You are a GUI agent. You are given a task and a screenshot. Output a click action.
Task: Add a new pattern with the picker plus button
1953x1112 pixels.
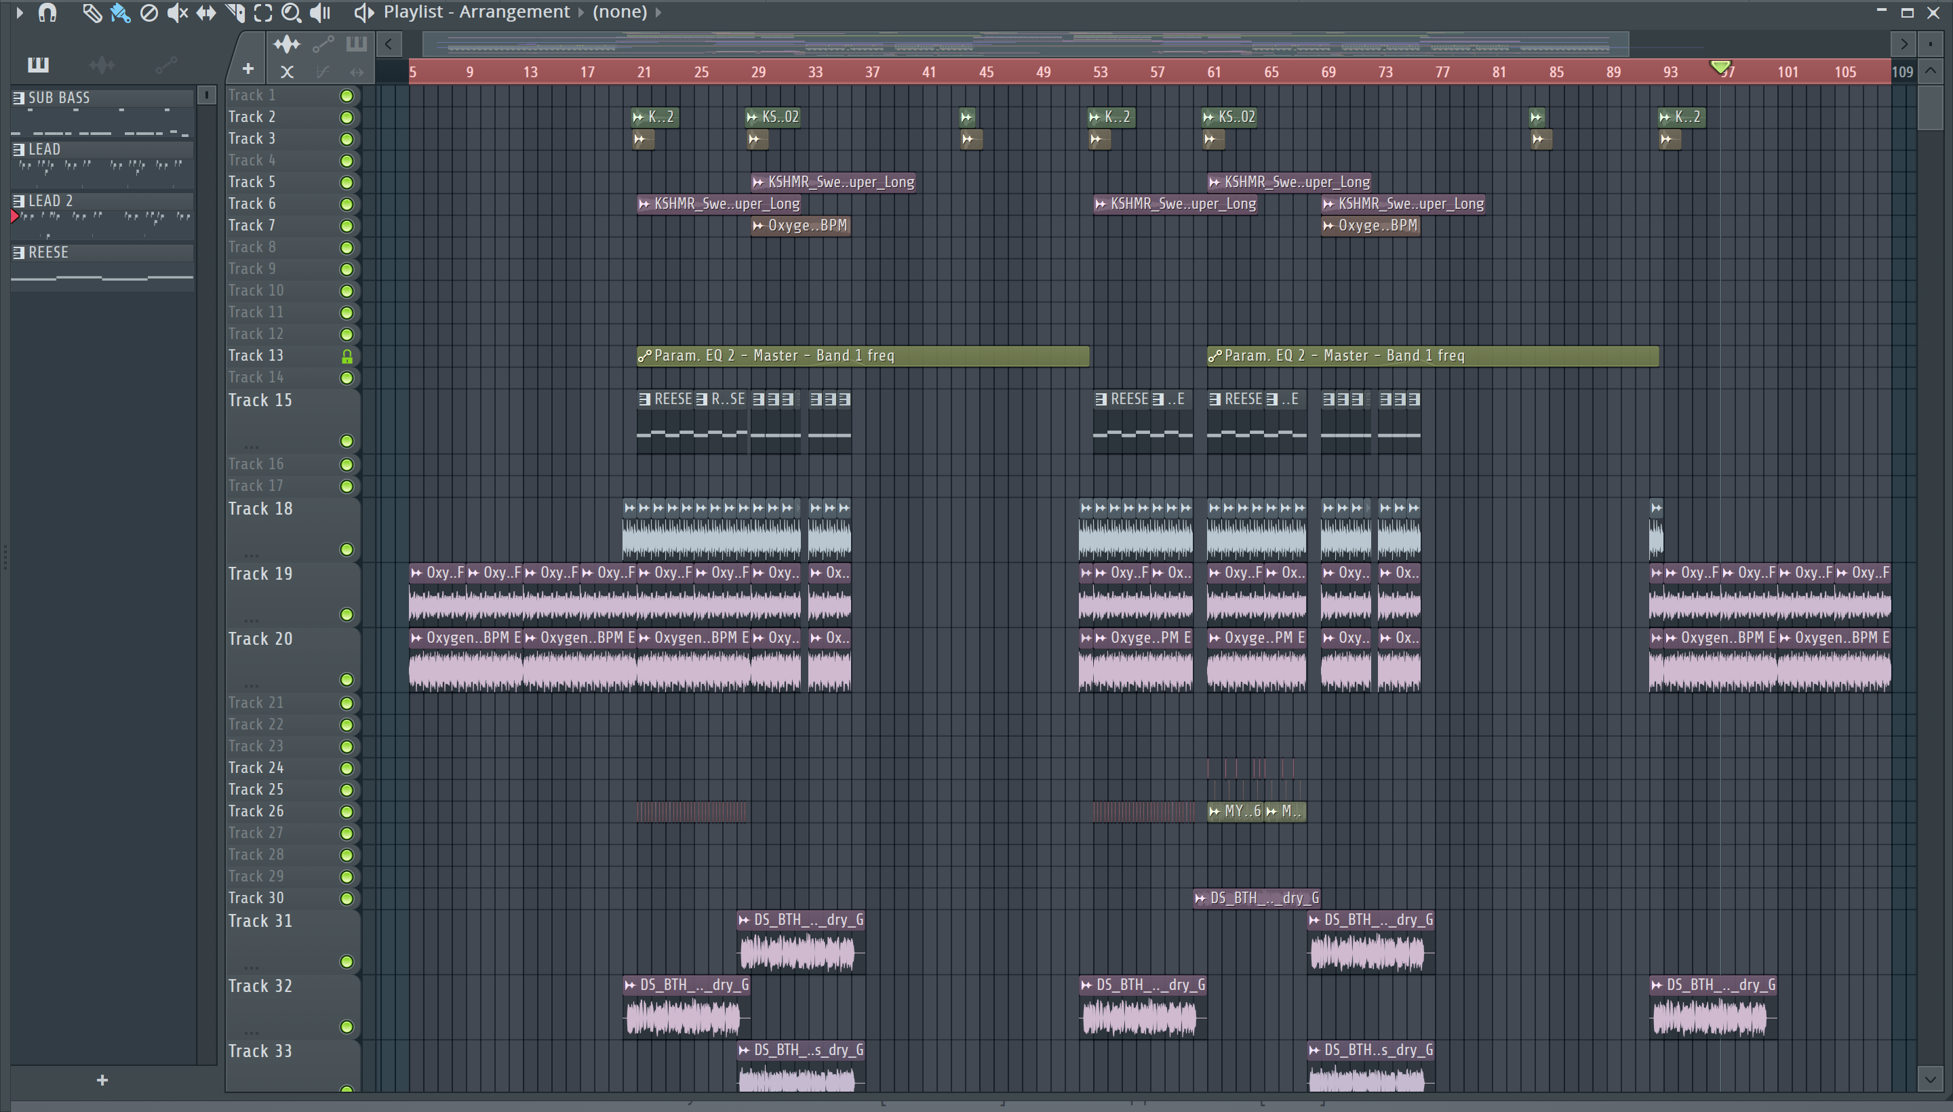tap(102, 1080)
